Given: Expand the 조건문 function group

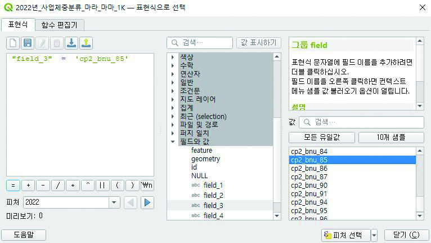Looking at the screenshot, I should click(173, 91).
